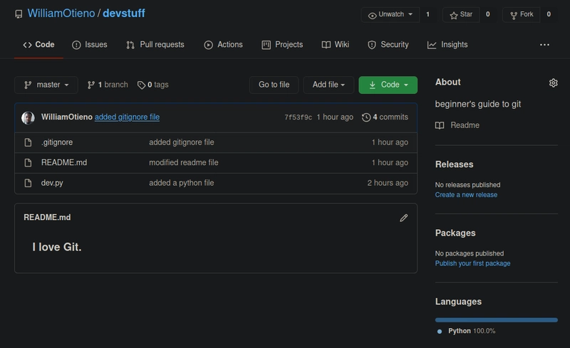Click the Python blue color dot
The image size is (570, 348).
click(x=439, y=332)
